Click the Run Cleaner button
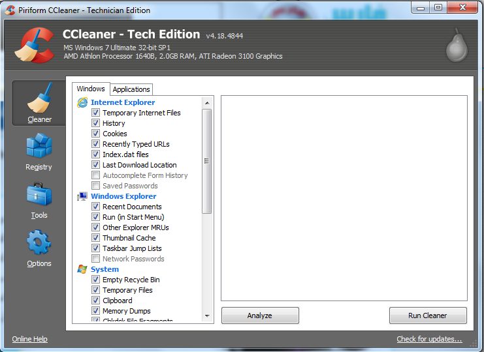Screen dimensions: 484x352 coord(428,315)
